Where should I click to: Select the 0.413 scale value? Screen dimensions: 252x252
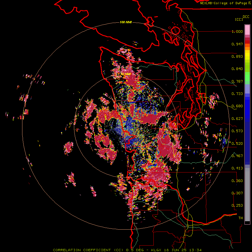tap(237, 168)
